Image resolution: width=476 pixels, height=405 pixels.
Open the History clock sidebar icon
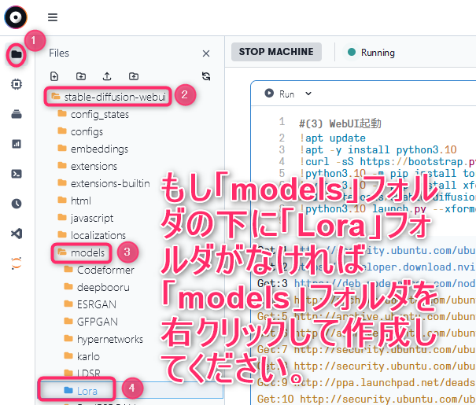pyautogui.click(x=17, y=204)
